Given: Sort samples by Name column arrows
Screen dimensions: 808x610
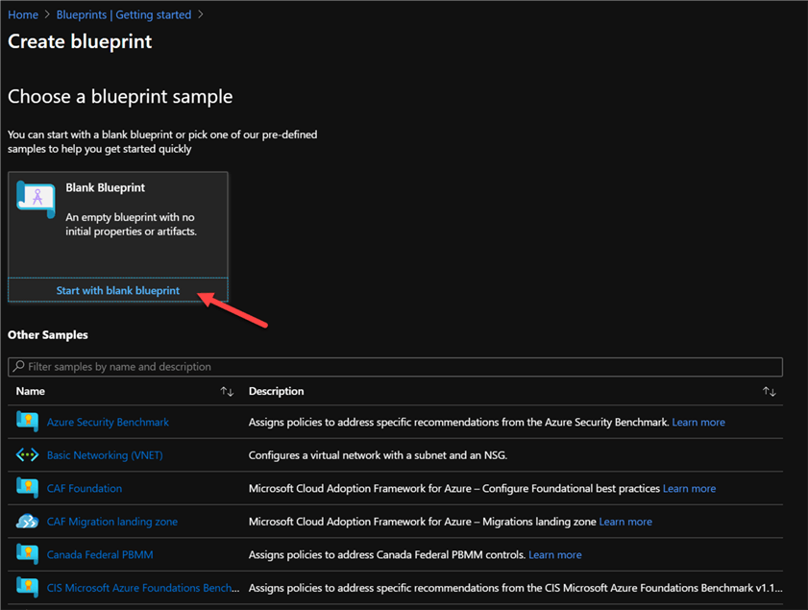Looking at the screenshot, I should click(x=227, y=392).
